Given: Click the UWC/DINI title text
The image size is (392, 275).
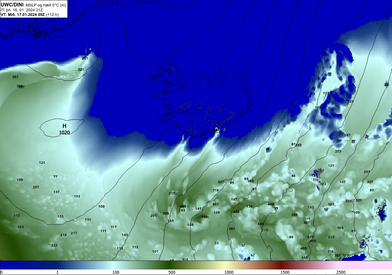Looking at the screenshot, I should tap(12, 5).
